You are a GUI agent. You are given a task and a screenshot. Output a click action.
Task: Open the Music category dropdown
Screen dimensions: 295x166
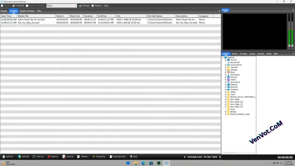point(75,5)
